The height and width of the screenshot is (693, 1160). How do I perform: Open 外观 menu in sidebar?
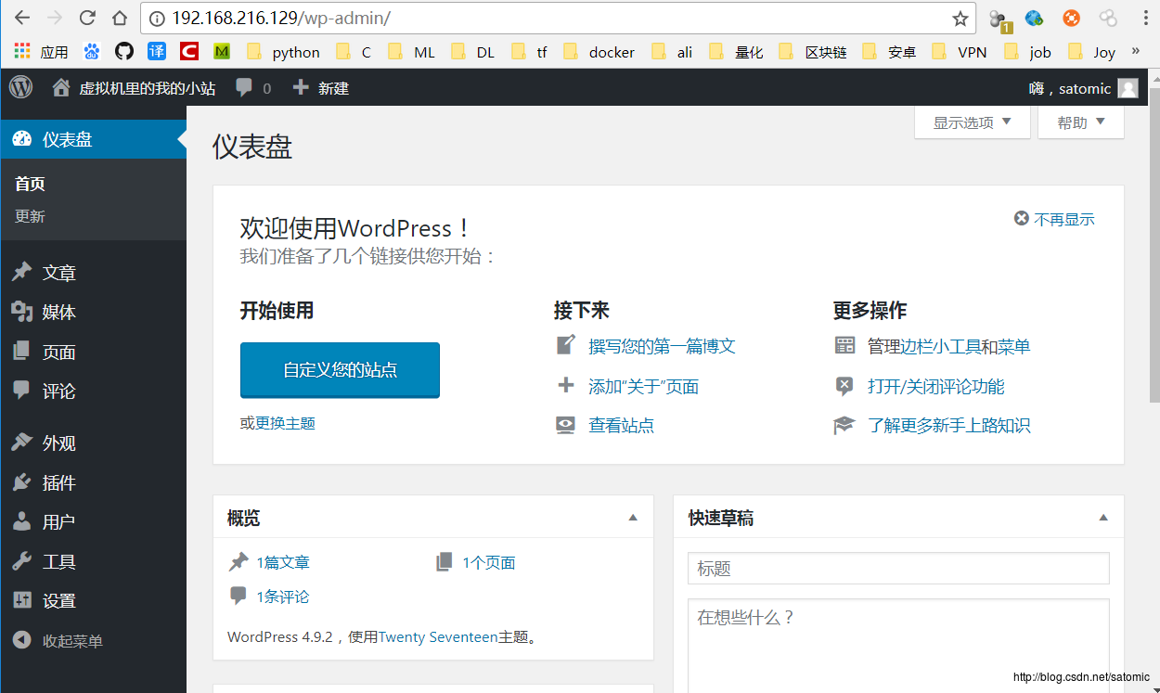click(58, 443)
